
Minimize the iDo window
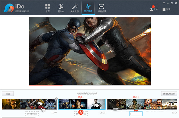168,3
